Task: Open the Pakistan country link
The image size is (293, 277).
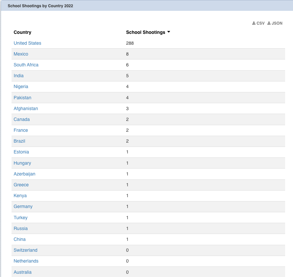Action: (22, 98)
